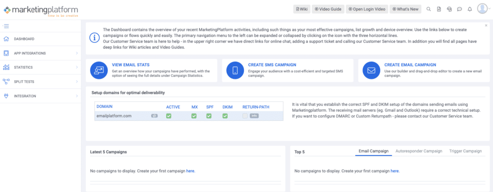The height and width of the screenshot is (192, 493).
Task: Click the Open Login Video button
Action: (x=367, y=9)
